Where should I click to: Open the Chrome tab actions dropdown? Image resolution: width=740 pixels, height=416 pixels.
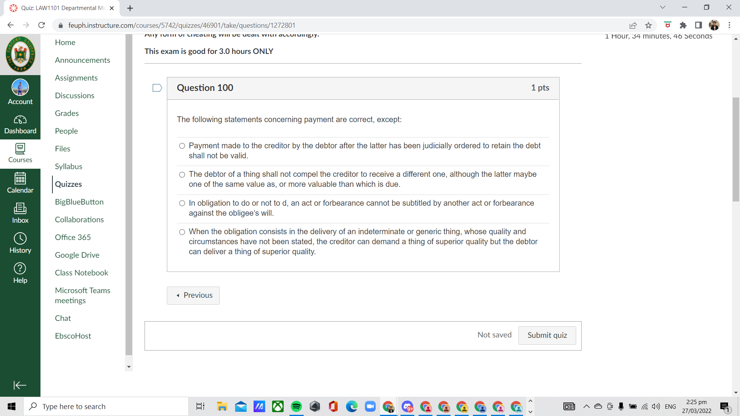point(663,7)
